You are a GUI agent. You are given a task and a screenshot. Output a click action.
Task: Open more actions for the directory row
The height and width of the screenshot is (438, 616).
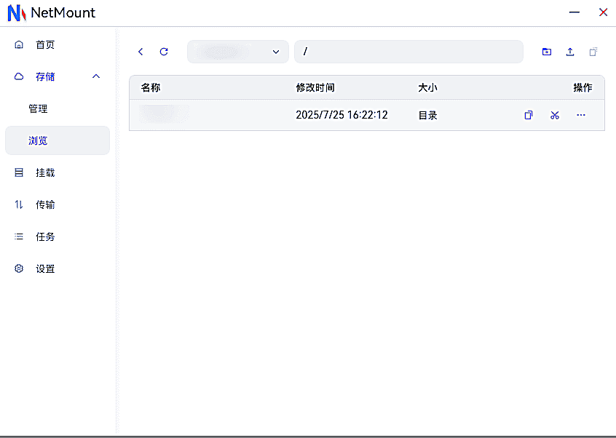click(580, 115)
